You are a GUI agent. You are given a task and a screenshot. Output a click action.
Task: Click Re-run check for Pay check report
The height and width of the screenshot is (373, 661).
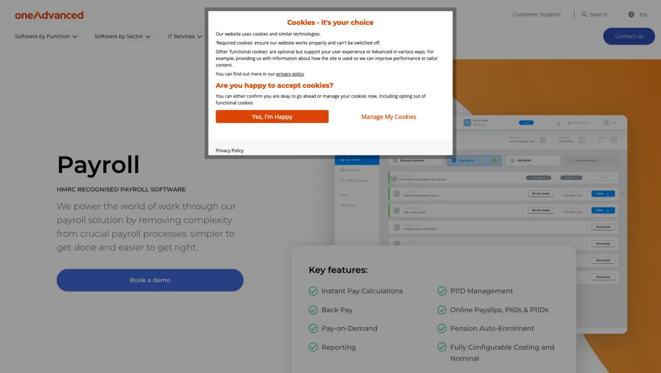[x=541, y=210]
